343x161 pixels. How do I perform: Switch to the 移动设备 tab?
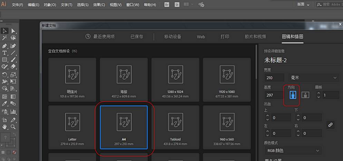point(173,37)
